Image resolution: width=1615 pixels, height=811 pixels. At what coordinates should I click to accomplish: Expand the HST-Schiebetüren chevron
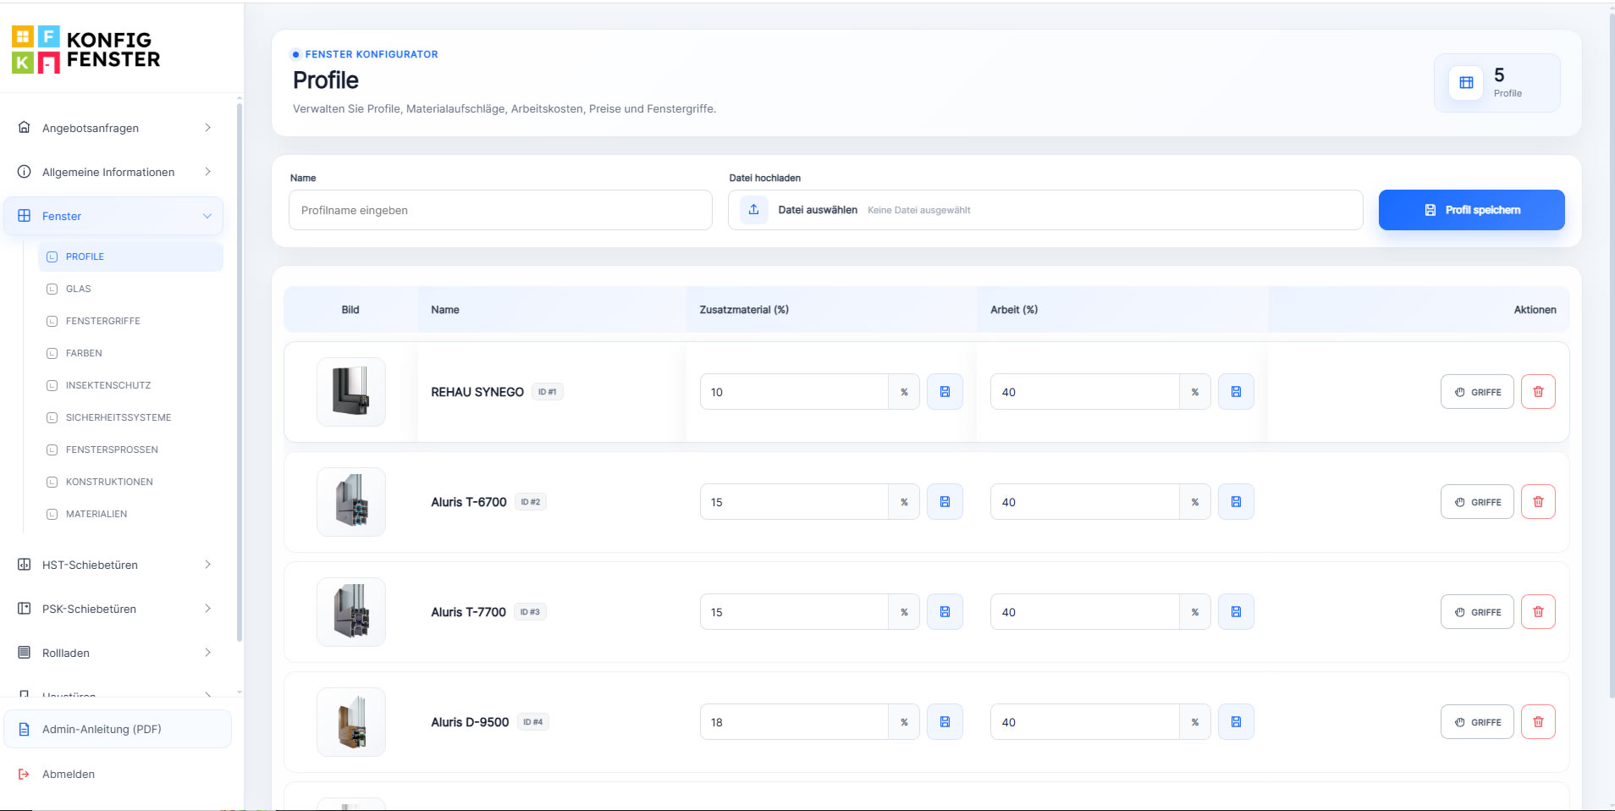pyautogui.click(x=207, y=565)
